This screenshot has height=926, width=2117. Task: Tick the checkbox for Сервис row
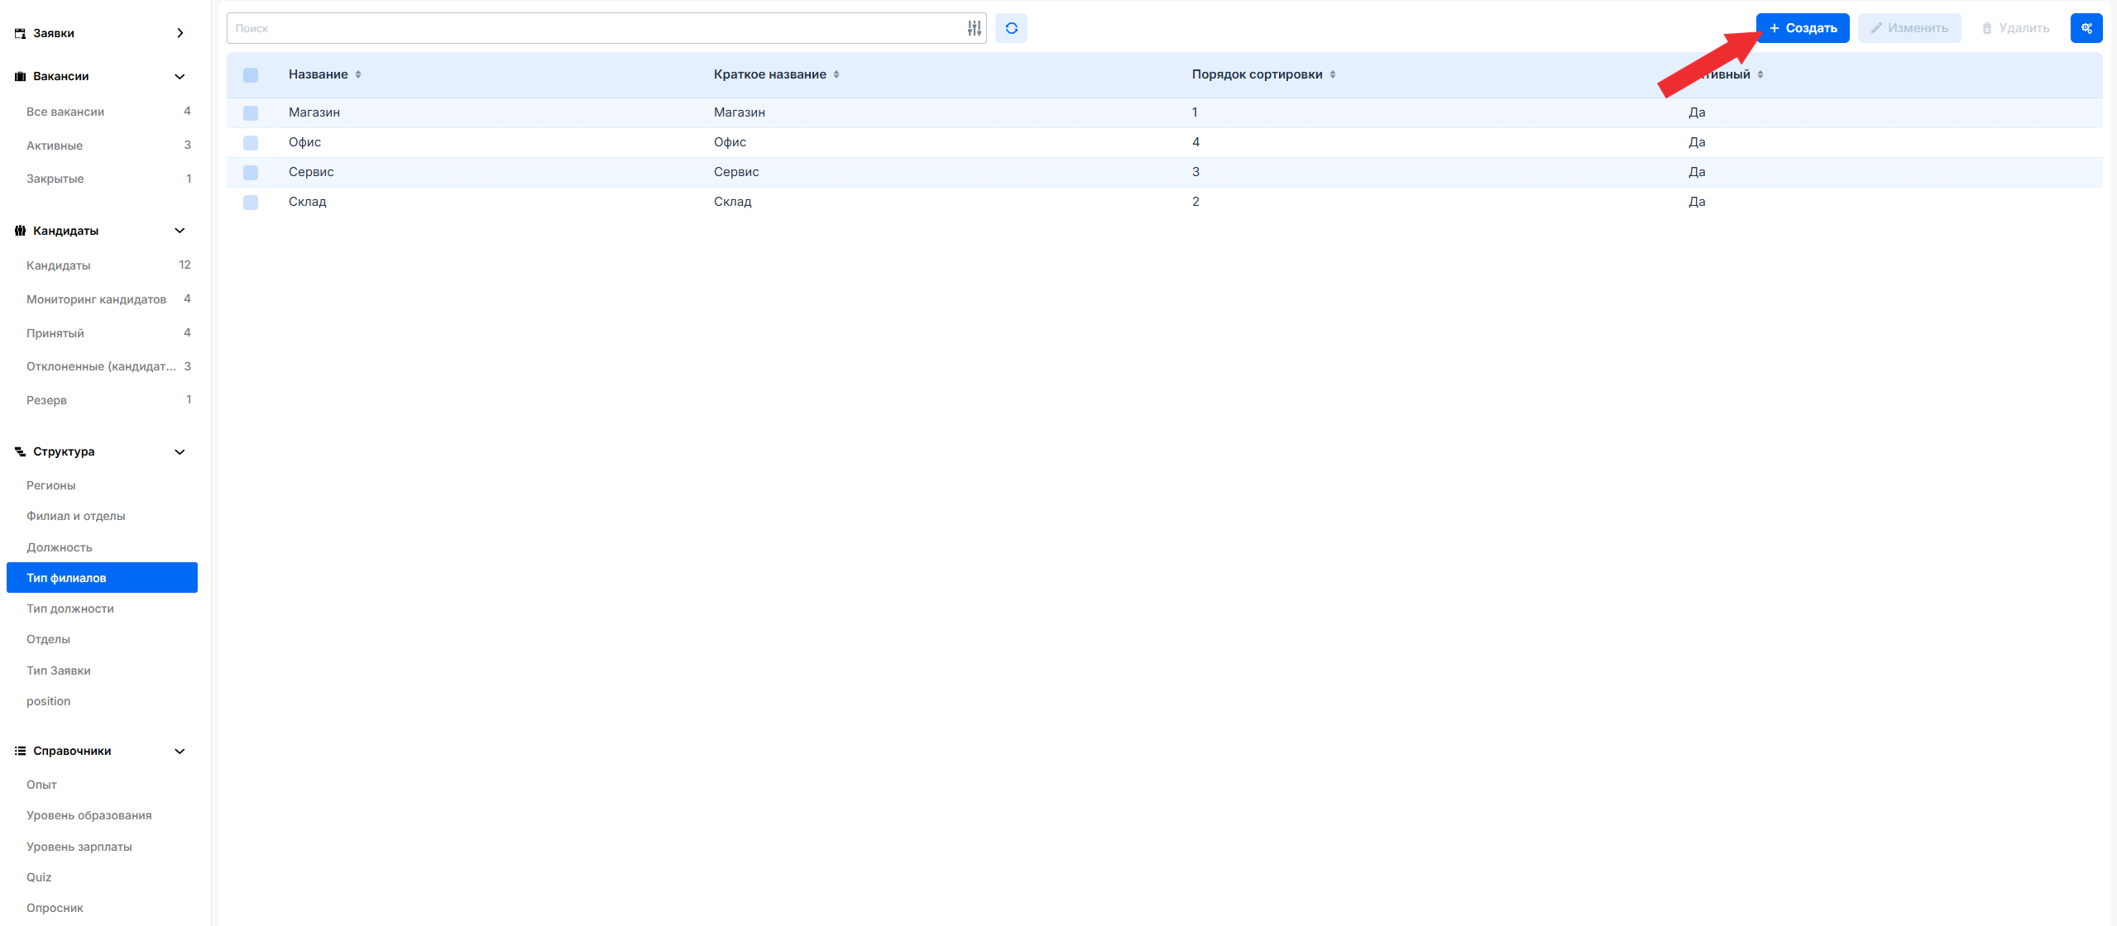coord(251,172)
